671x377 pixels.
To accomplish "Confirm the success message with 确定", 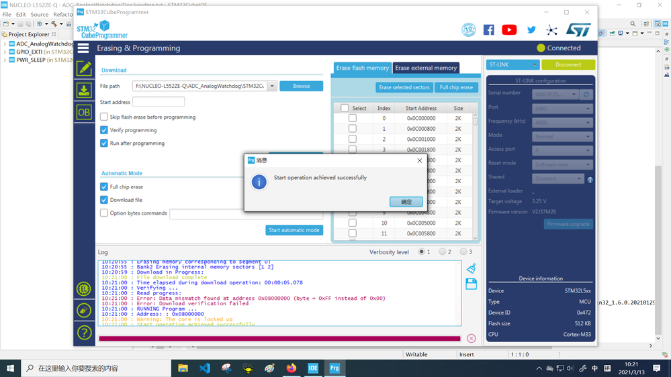I will coord(406,202).
